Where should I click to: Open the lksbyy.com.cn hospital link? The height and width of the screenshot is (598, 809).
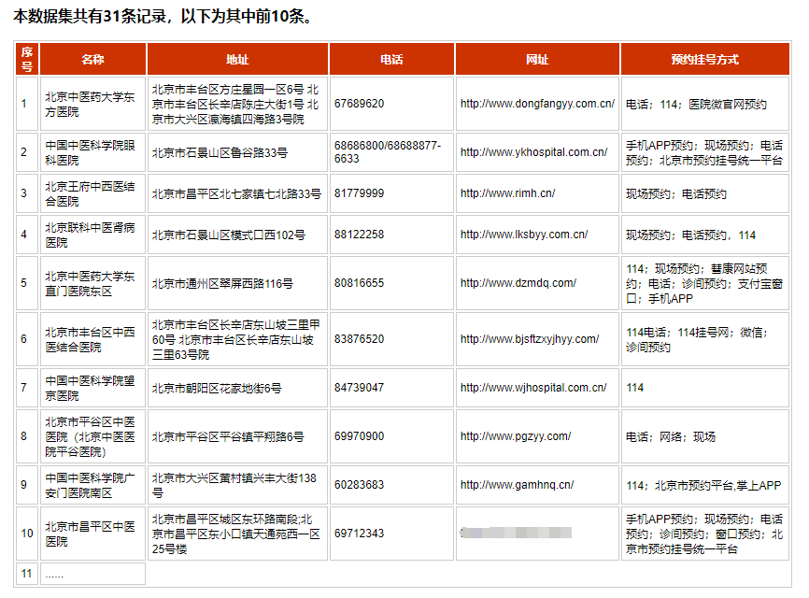click(524, 235)
